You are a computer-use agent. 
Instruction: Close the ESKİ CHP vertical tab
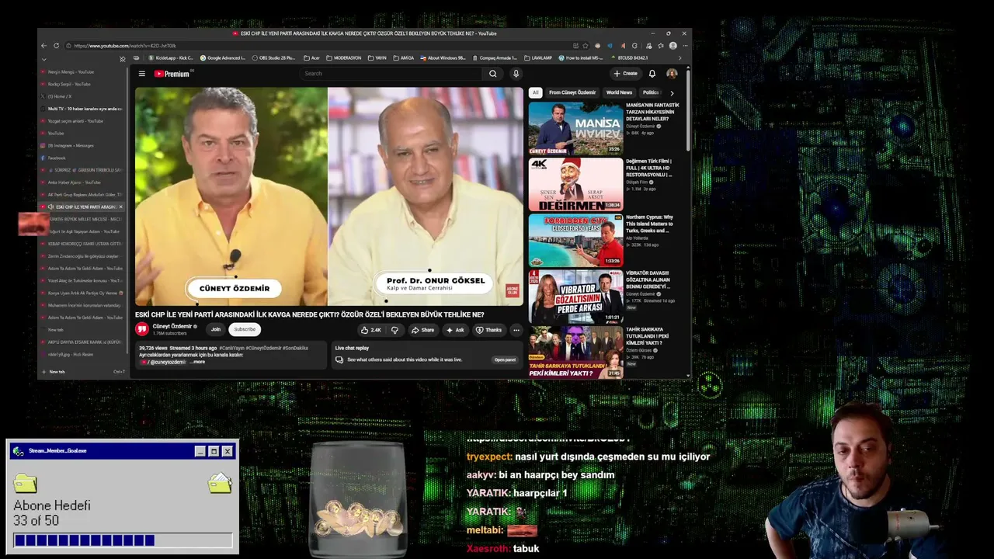[121, 207]
